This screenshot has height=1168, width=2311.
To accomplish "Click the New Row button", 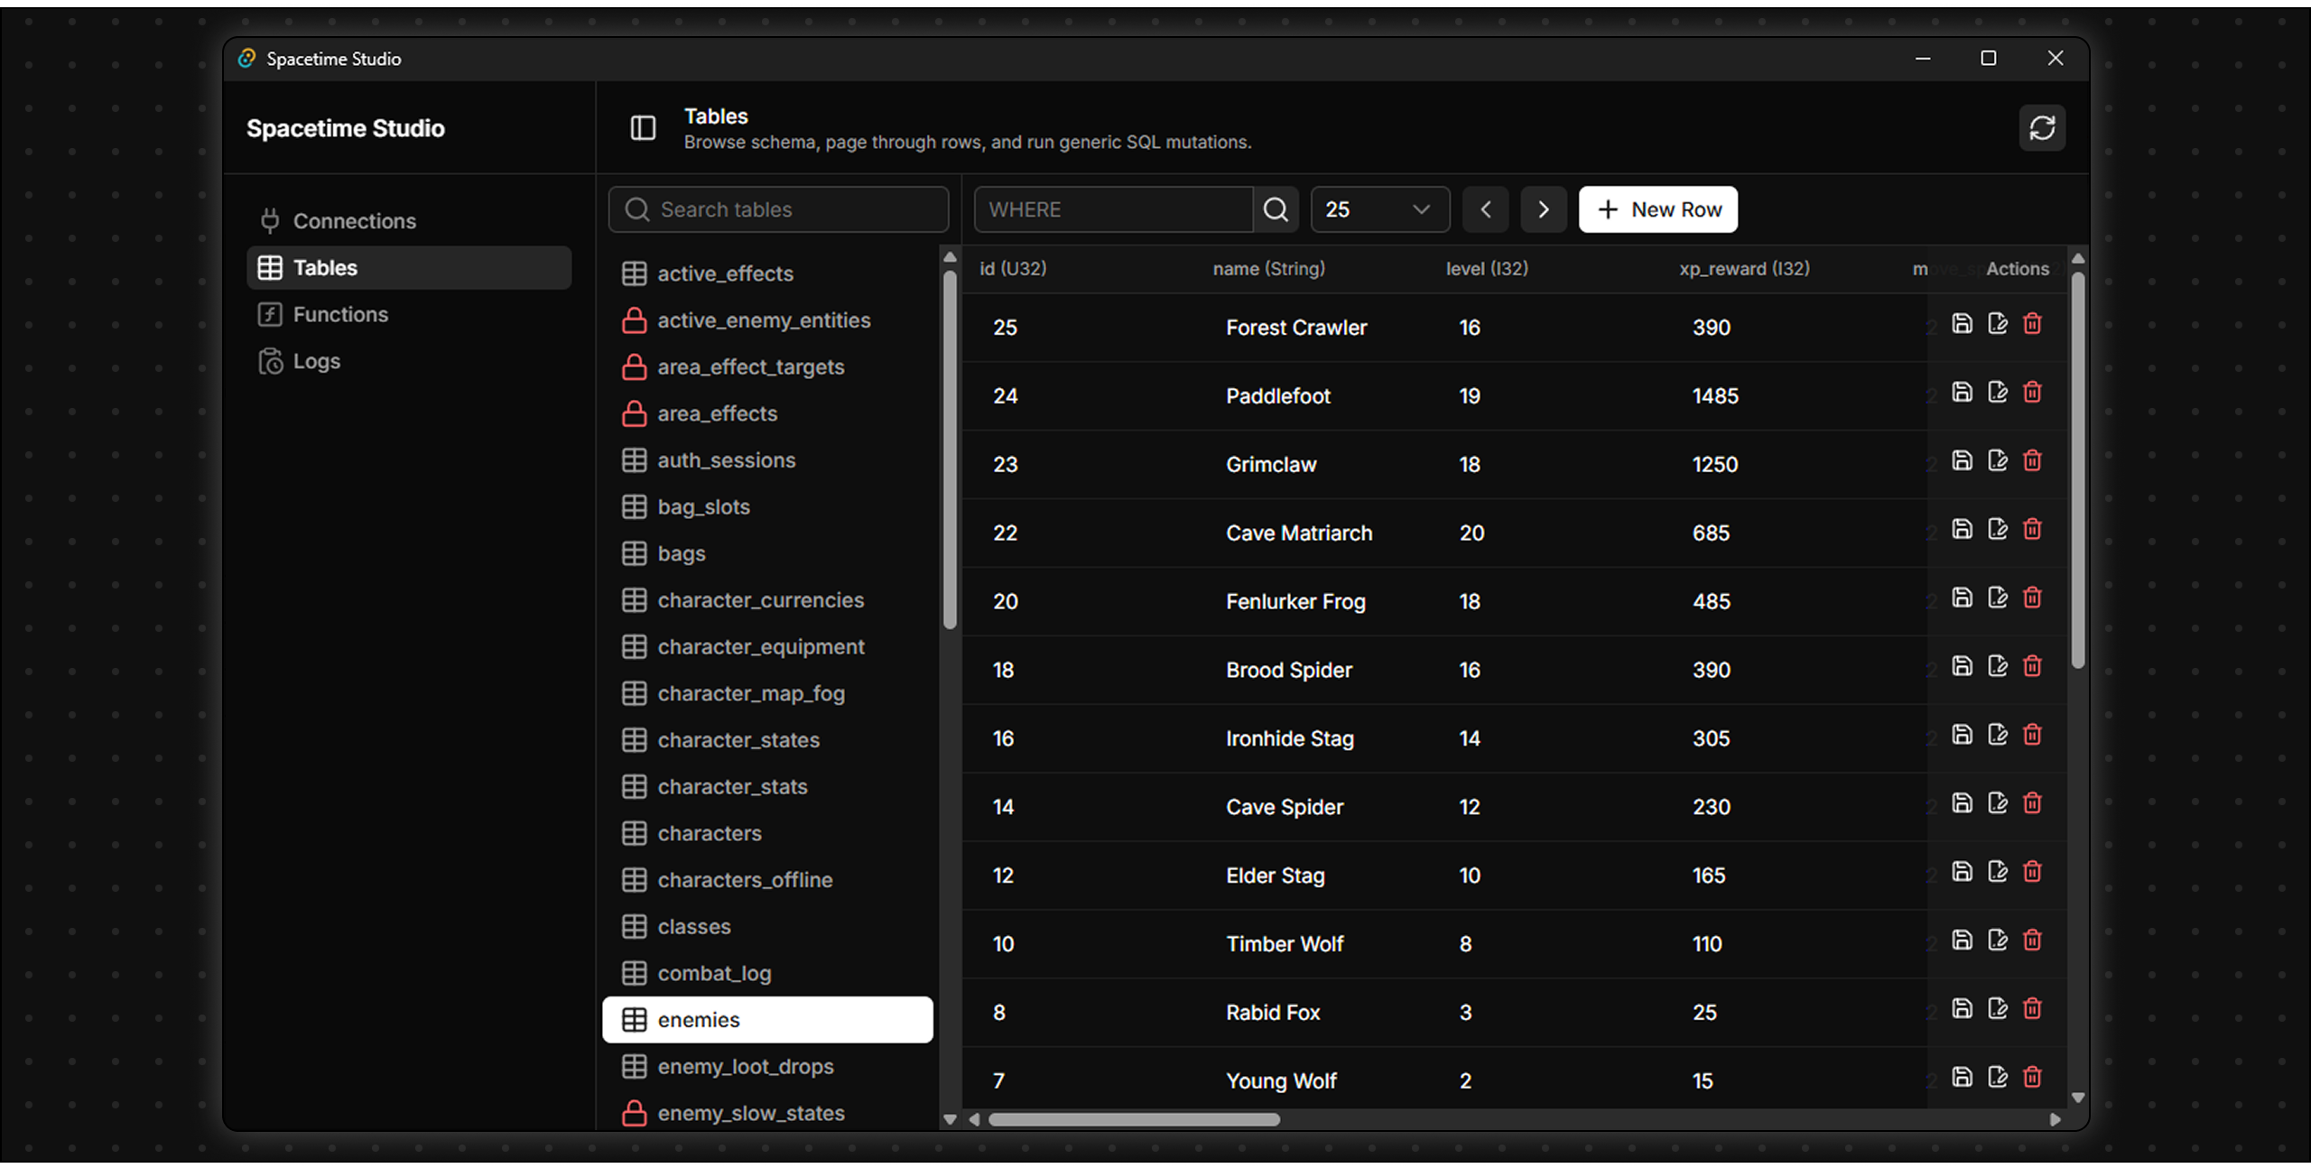I will [x=1657, y=209].
